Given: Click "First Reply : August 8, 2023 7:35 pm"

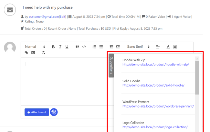Looking at the screenshot, I should pyautogui.click(x=138, y=29).
